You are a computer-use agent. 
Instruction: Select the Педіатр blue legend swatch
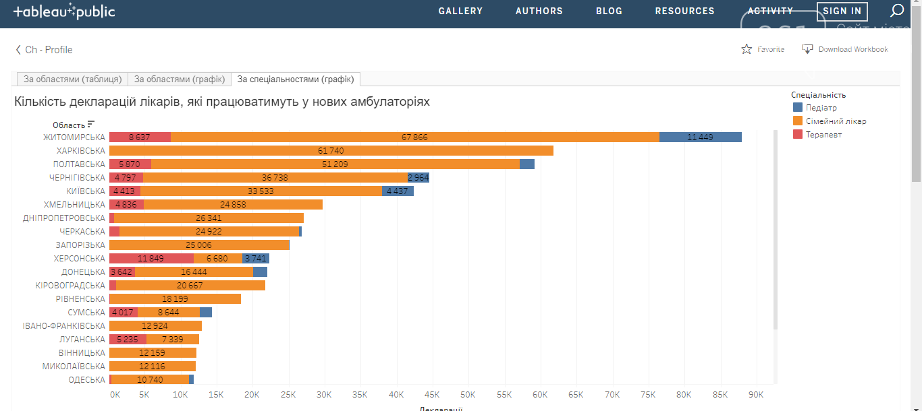[x=798, y=108]
